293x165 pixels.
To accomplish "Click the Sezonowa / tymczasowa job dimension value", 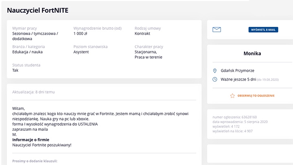I will click(35, 33).
